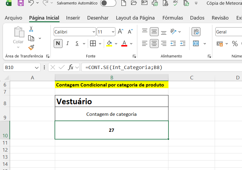Open Alinhamento group dialog launcher

click(x=209, y=56)
